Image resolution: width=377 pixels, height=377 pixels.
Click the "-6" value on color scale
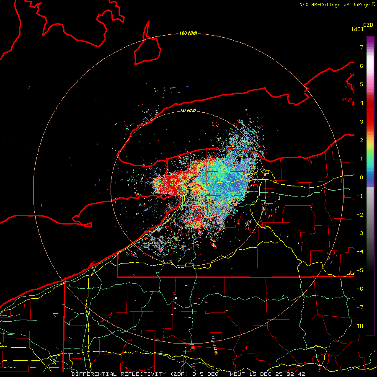pos(360,289)
